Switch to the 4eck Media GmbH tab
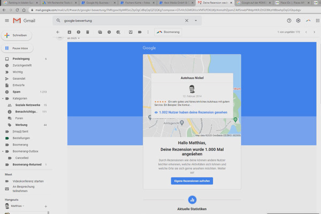This screenshot has width=321, height=214. 175,3
